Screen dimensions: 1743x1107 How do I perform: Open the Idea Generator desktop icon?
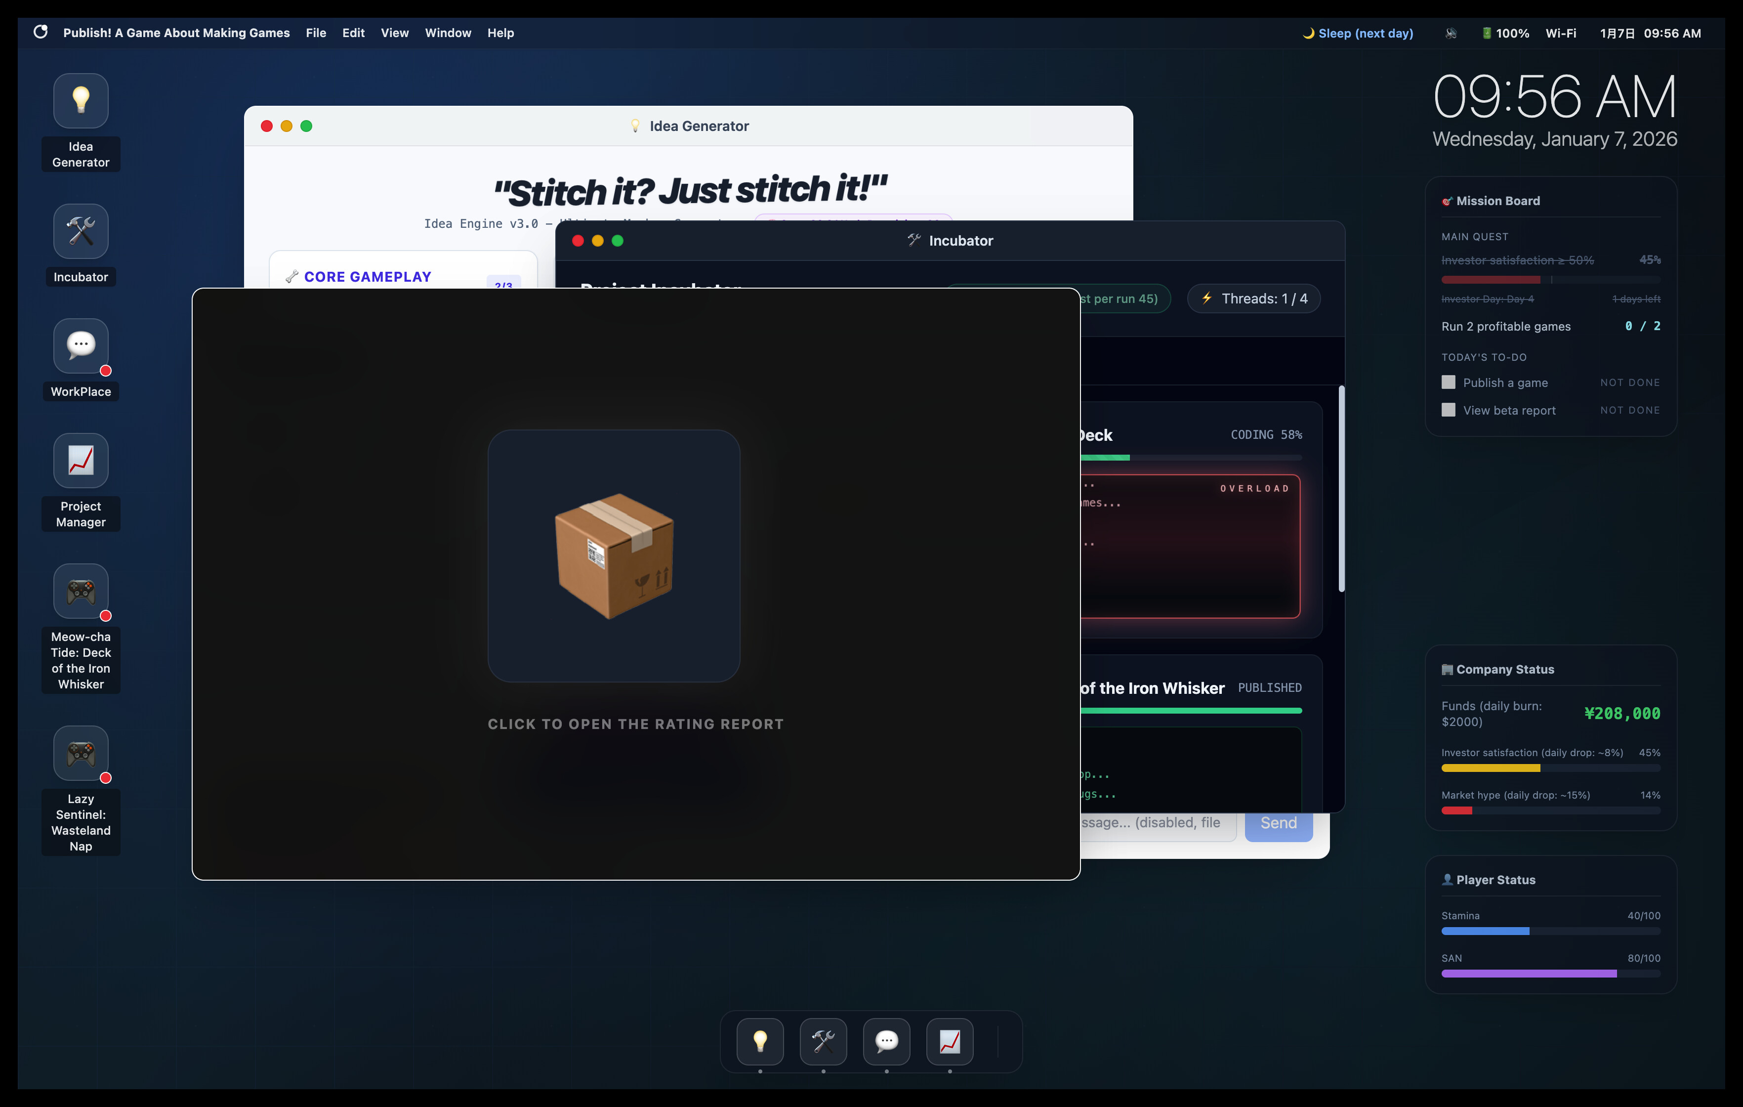tap(80, 101)
